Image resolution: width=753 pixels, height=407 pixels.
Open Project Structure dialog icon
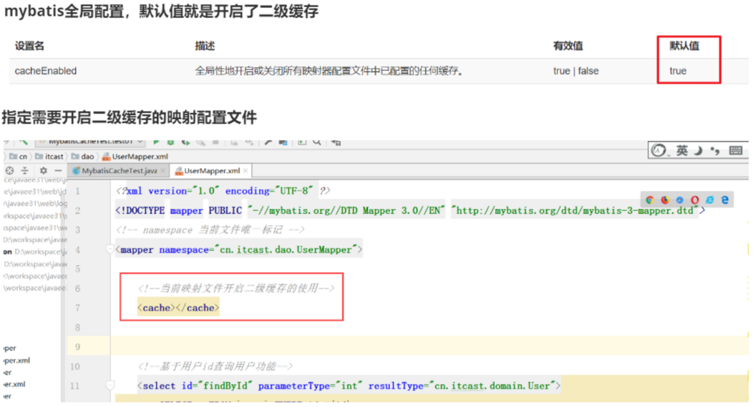283,142
